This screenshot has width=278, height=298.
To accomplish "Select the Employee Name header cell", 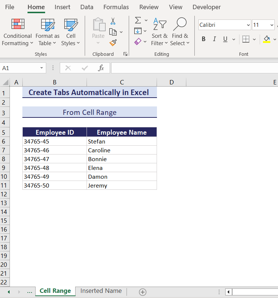I will coord(122,132).
